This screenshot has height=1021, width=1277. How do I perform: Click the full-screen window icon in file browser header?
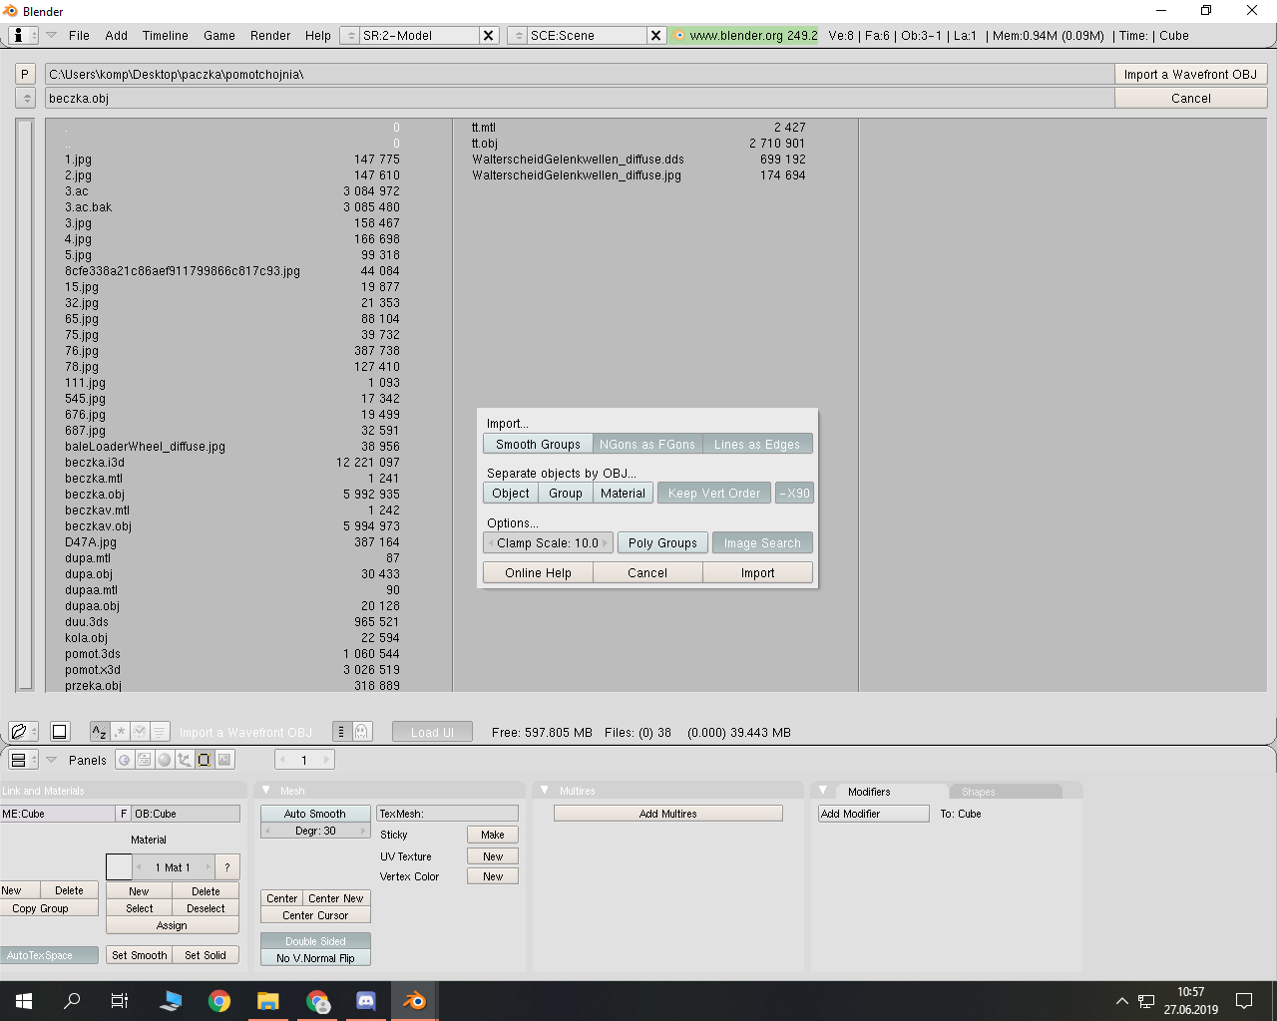[x=60, y=732]
